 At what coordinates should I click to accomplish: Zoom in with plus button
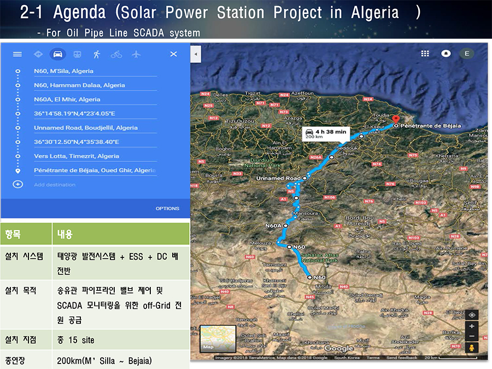coord(472,326)
